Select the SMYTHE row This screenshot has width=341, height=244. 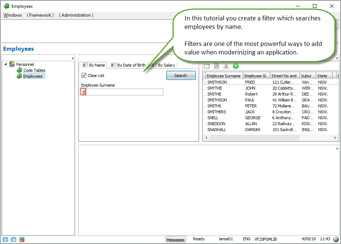point(271,88)
